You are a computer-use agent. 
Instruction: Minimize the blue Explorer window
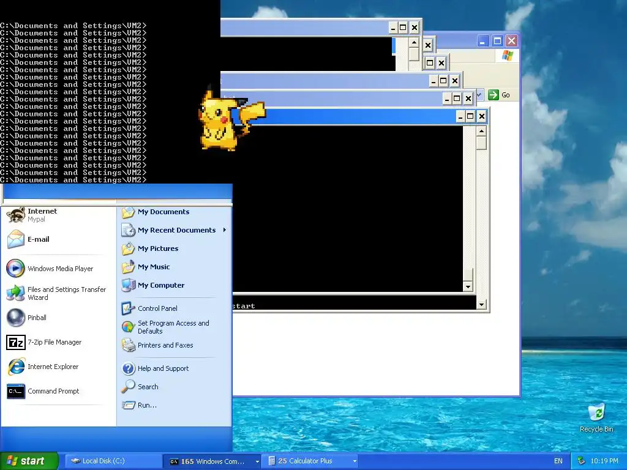(483, 41)
